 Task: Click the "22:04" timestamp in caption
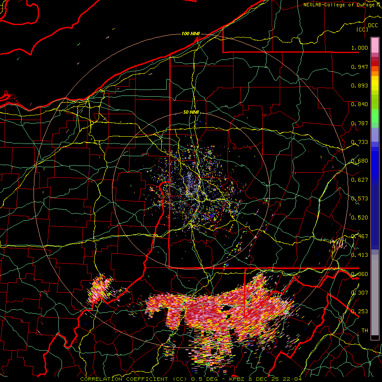[292, 379]
